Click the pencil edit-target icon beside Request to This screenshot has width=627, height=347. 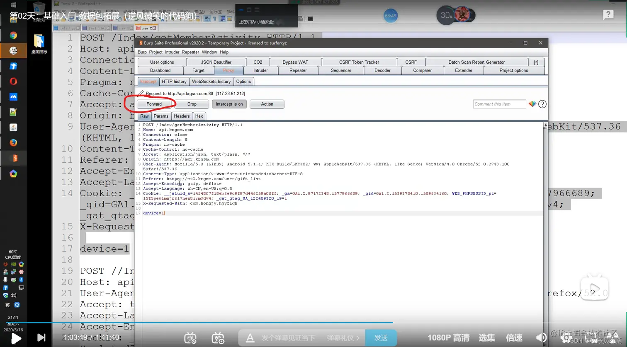141,94
